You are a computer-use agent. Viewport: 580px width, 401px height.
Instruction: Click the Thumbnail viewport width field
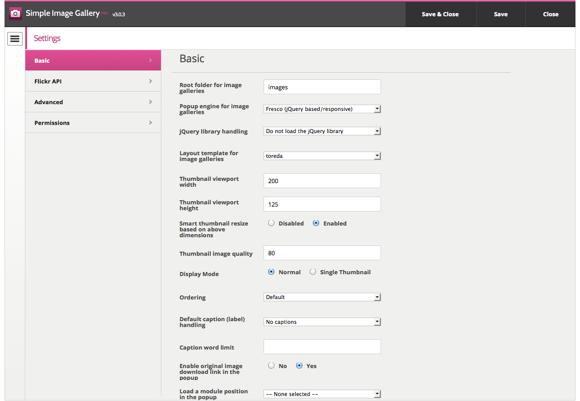(322, 181)
